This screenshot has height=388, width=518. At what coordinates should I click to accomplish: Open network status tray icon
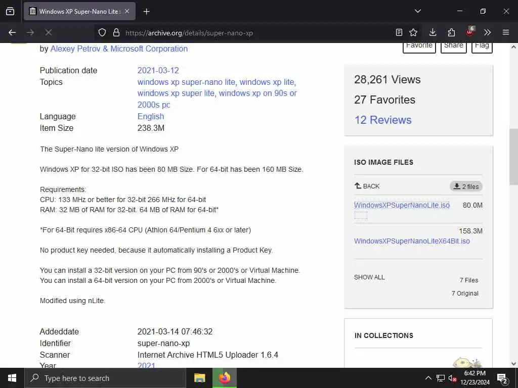[441, 378]
